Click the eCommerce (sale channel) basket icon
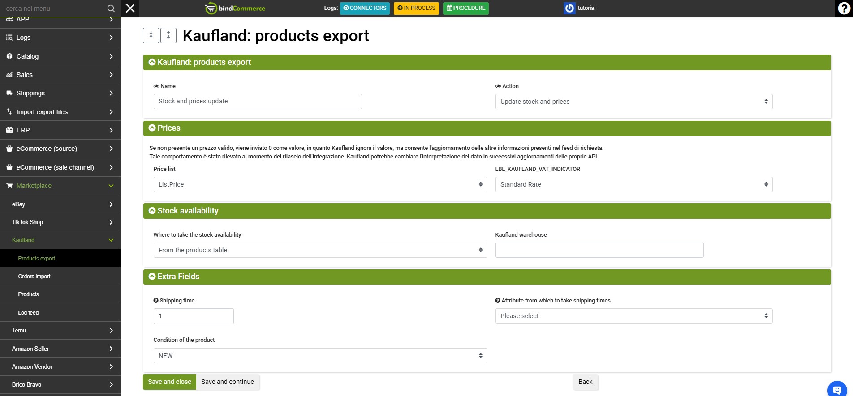The height and width of the screenshot is (396, 853). coord(9,167)
